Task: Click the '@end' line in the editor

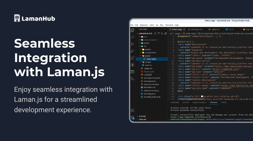Action: (x=180, y=91)
